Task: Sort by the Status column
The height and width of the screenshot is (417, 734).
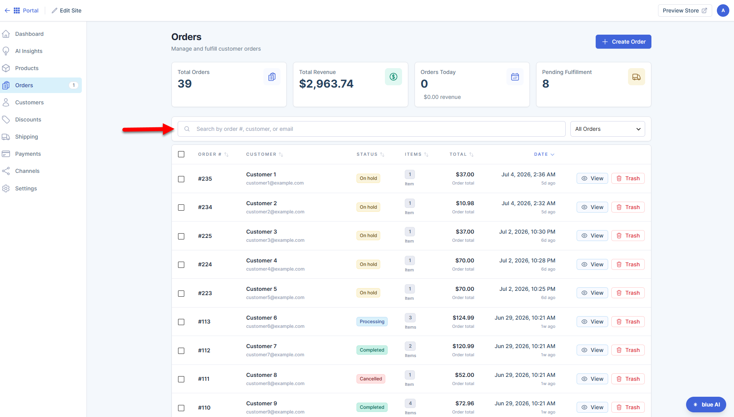Action: coord(370,154)
